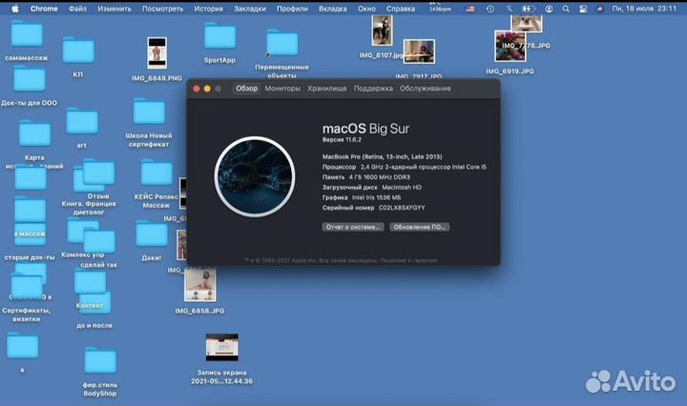
Task: Click the Графика Intel Iris 1536 МБ line
Action: [362, 197]
